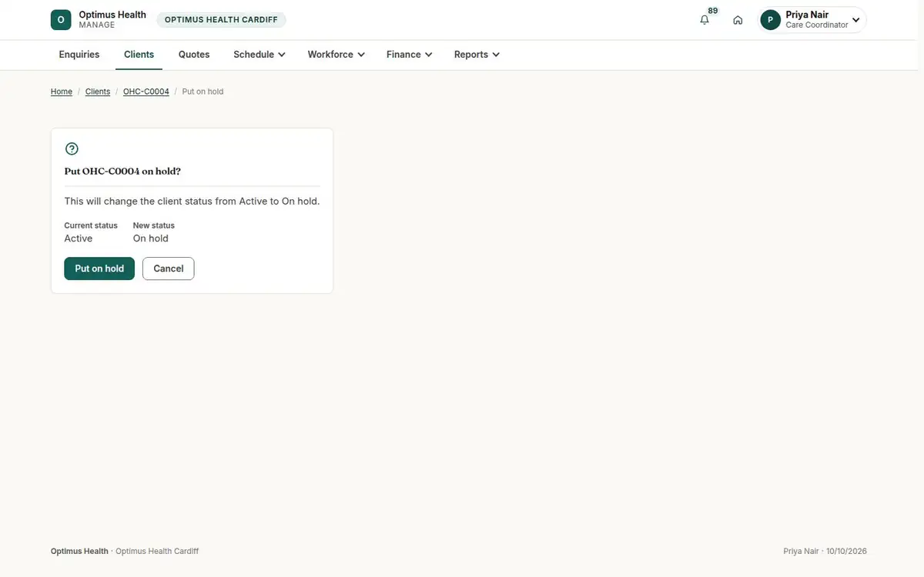Expand the Workforce menu

(336, 55)
